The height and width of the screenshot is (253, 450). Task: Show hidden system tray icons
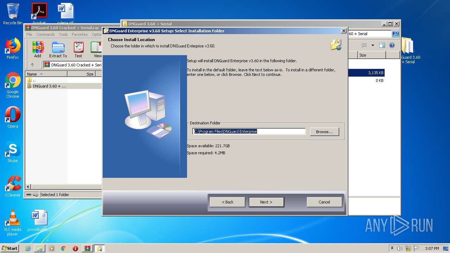(x=392, y=248)
